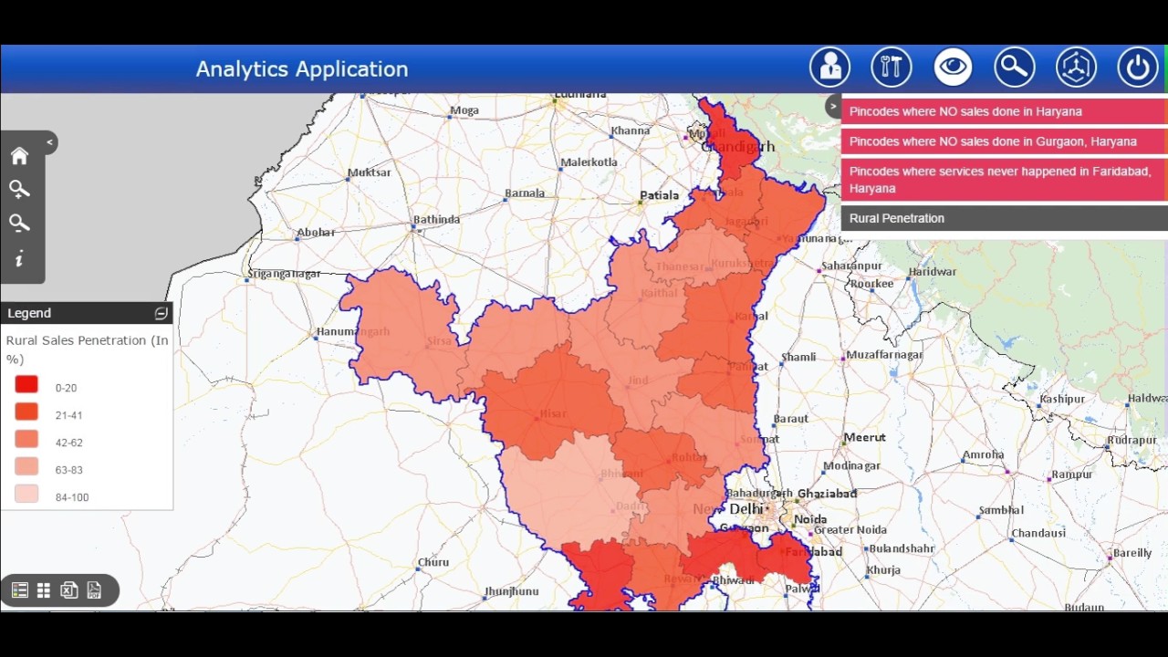The height and width of the screenshot is (657, 1168).
Task: Click the Roorkee label on the map
Action: pyautogui.click(x=872, y=284)
